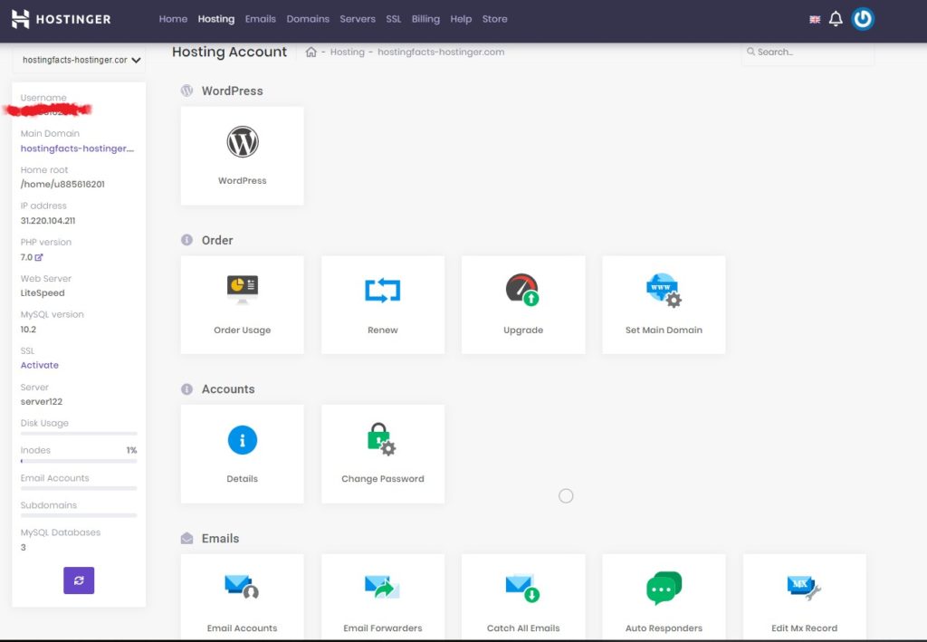
Task: Open the Emails menu item
Action: pyautogui.click(x=261, y=19)
